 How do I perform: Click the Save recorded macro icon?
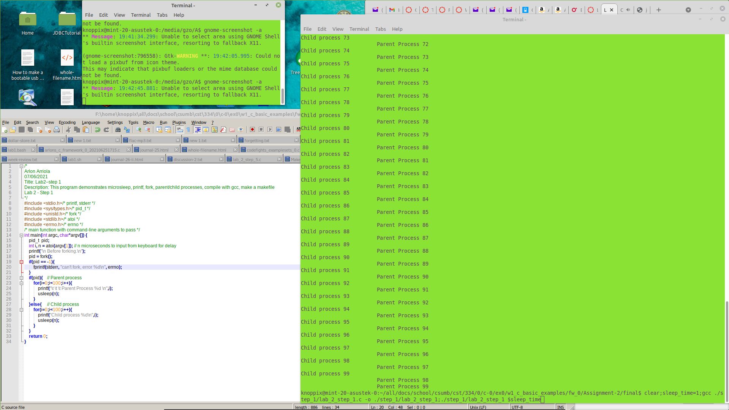(x=288, y=130)
